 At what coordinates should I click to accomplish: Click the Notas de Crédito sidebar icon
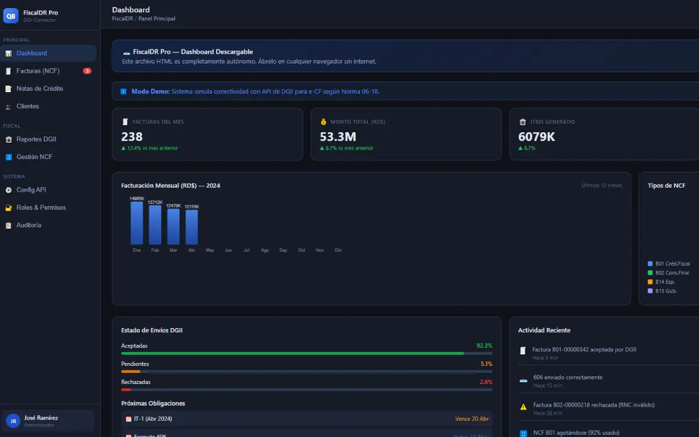pyautogui.click(x=8, y=89)
